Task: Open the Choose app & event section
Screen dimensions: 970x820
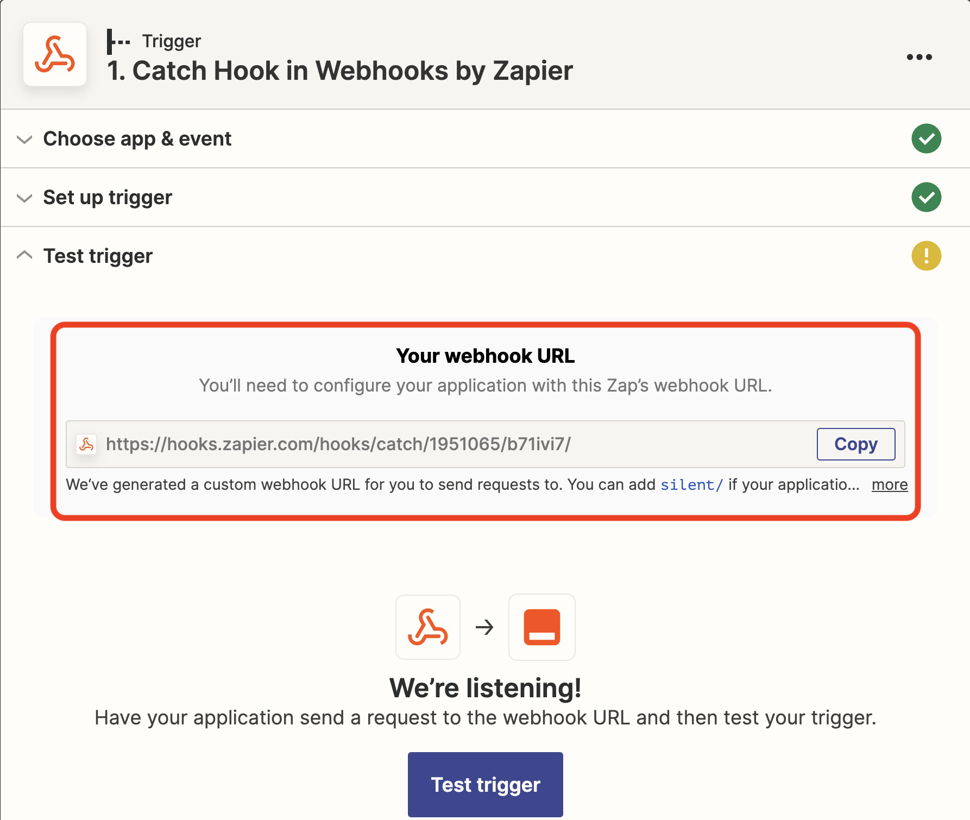Action: [137, 139]
